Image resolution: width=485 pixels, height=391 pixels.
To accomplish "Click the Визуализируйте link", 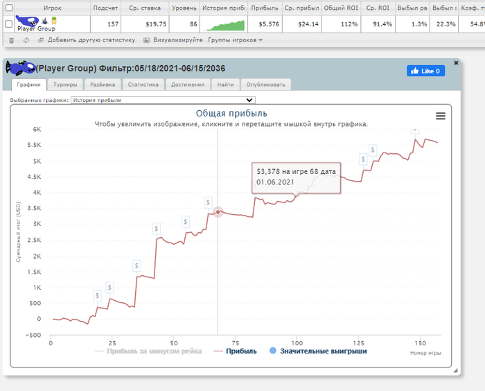I will coord(178,40).
